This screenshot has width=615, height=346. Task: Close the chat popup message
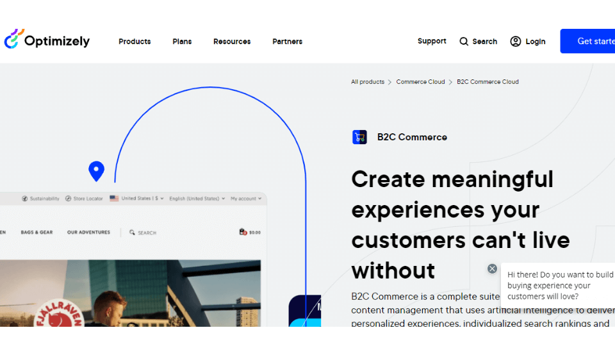point(492,268)
